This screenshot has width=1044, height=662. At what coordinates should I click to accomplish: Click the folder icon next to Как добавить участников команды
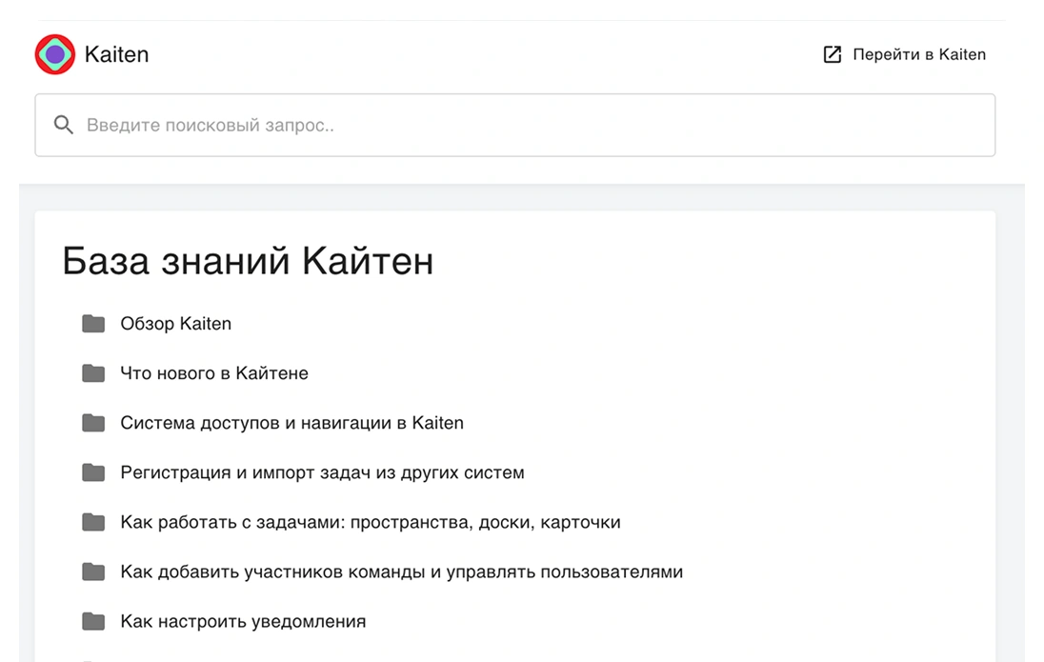[93, 571]
